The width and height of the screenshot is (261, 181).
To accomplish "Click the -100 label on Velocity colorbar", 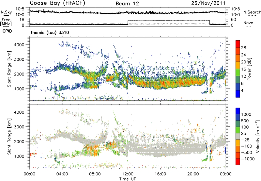I will pos(247,146).
